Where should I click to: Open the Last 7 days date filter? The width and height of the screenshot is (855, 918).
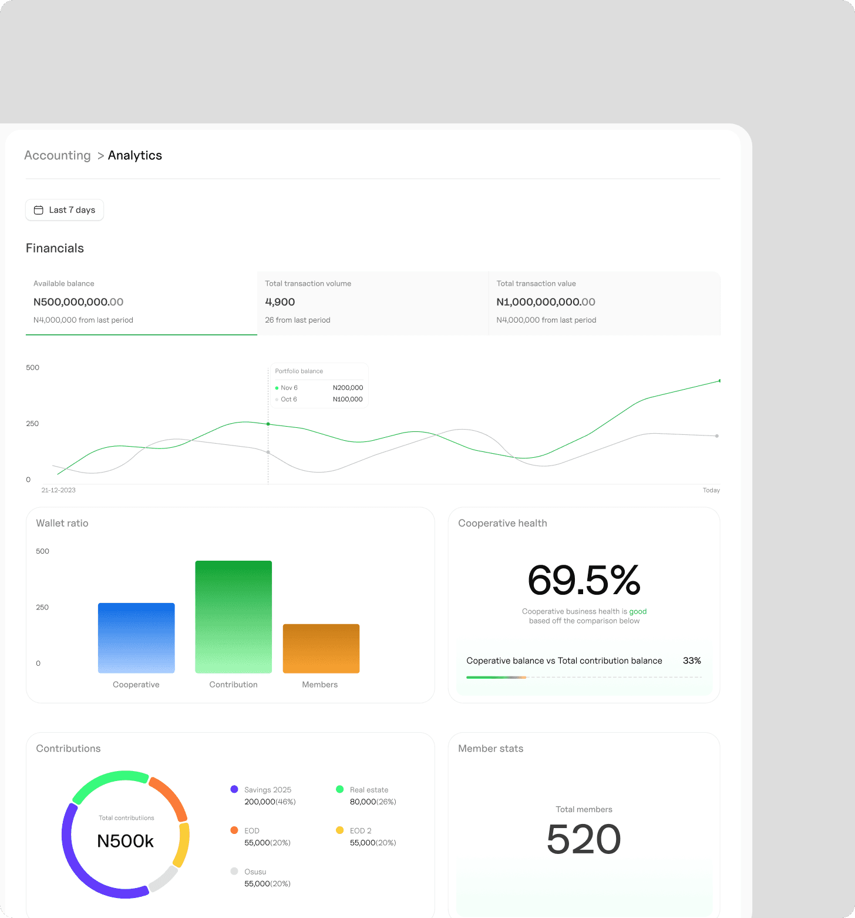pos(65,210)
